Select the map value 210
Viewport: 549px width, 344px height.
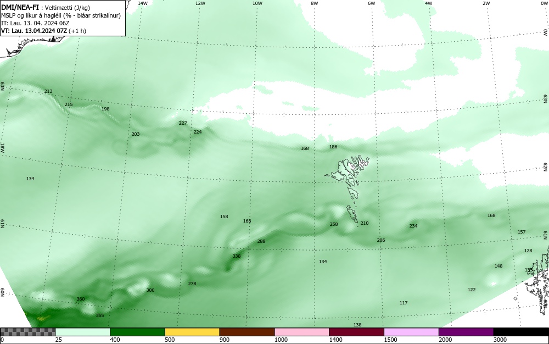coord(365,223)
